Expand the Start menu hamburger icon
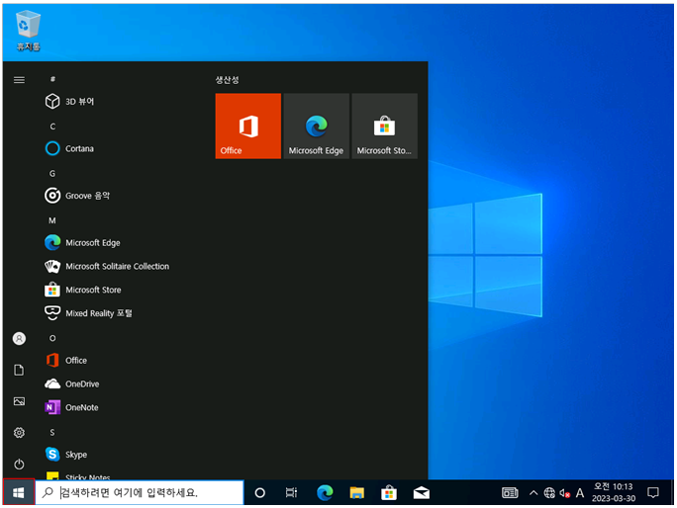The height and width of the screenshot is (508, 677). (19, 80)
